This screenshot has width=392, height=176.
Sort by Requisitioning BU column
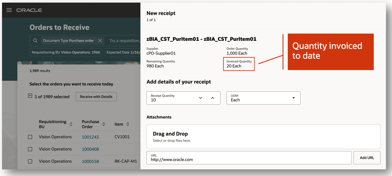(x=71, y=124)
